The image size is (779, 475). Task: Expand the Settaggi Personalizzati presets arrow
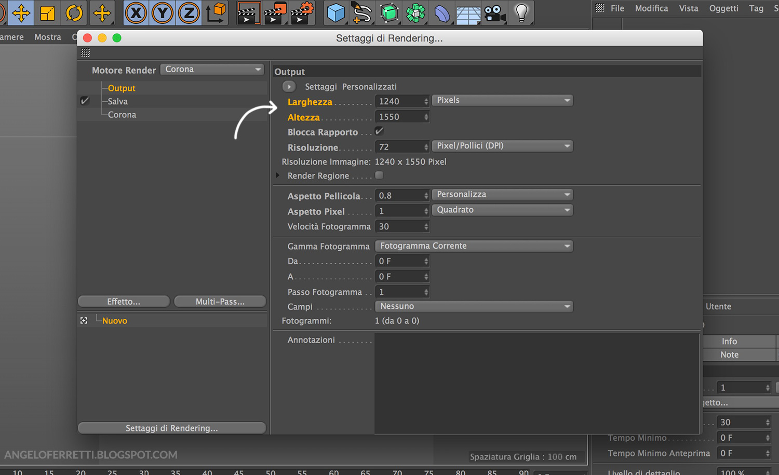click(x=289, y=87)
